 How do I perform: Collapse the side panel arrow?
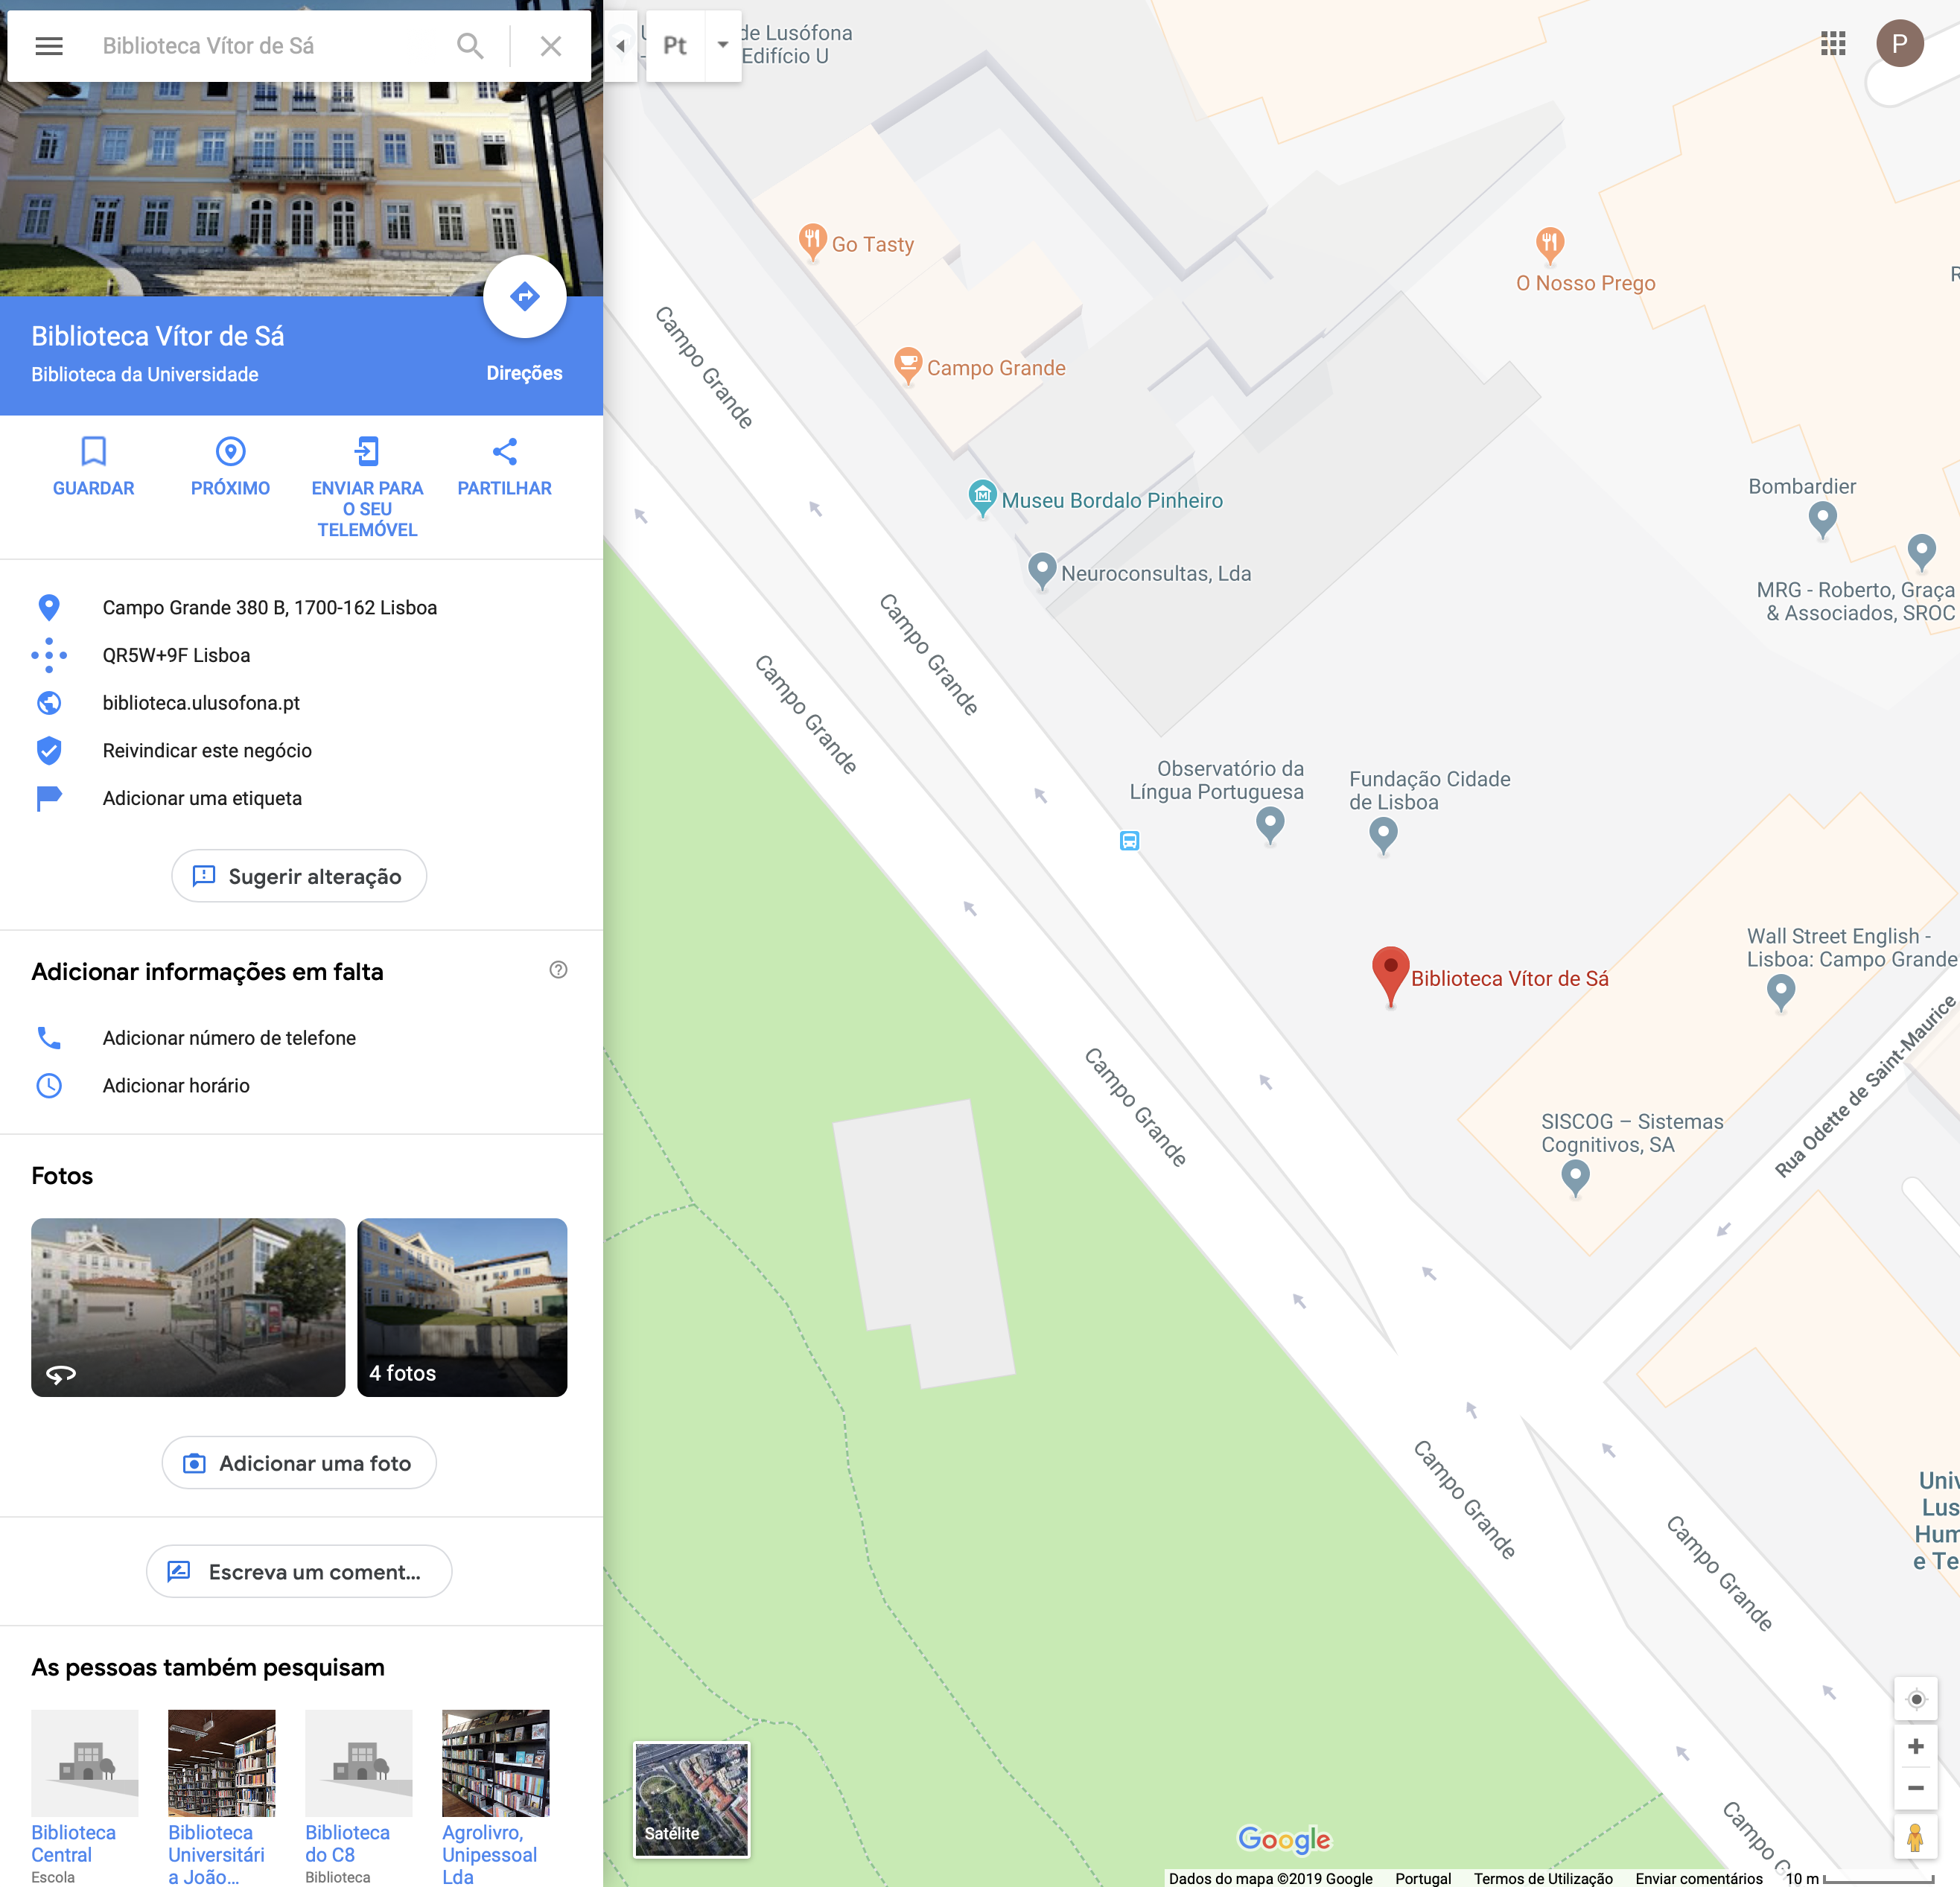tap(620, 46)
